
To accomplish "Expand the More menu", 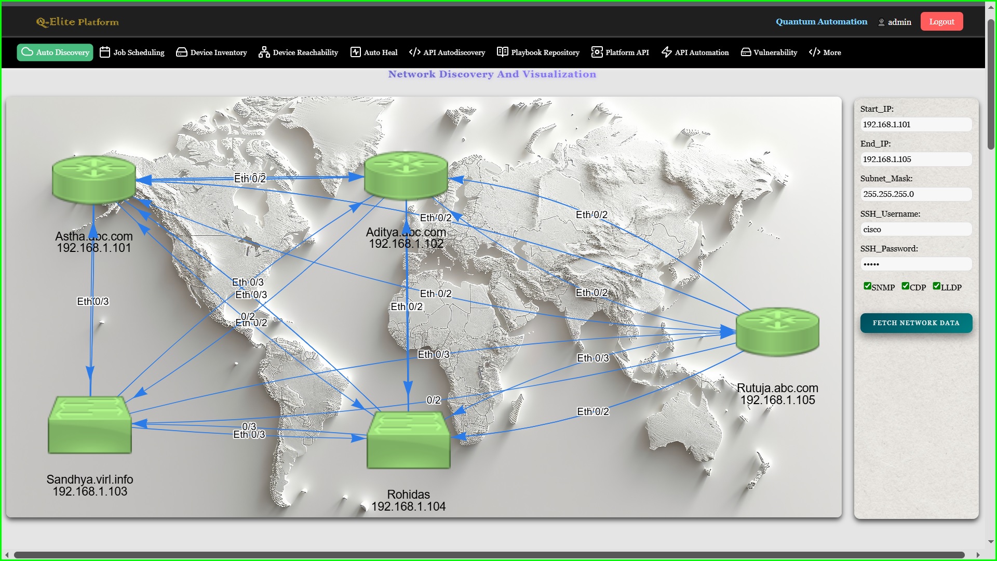I will 825,52.
